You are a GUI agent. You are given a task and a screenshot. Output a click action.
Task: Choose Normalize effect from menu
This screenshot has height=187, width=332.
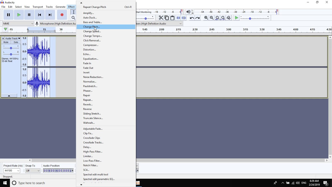(x=106, y=82)
